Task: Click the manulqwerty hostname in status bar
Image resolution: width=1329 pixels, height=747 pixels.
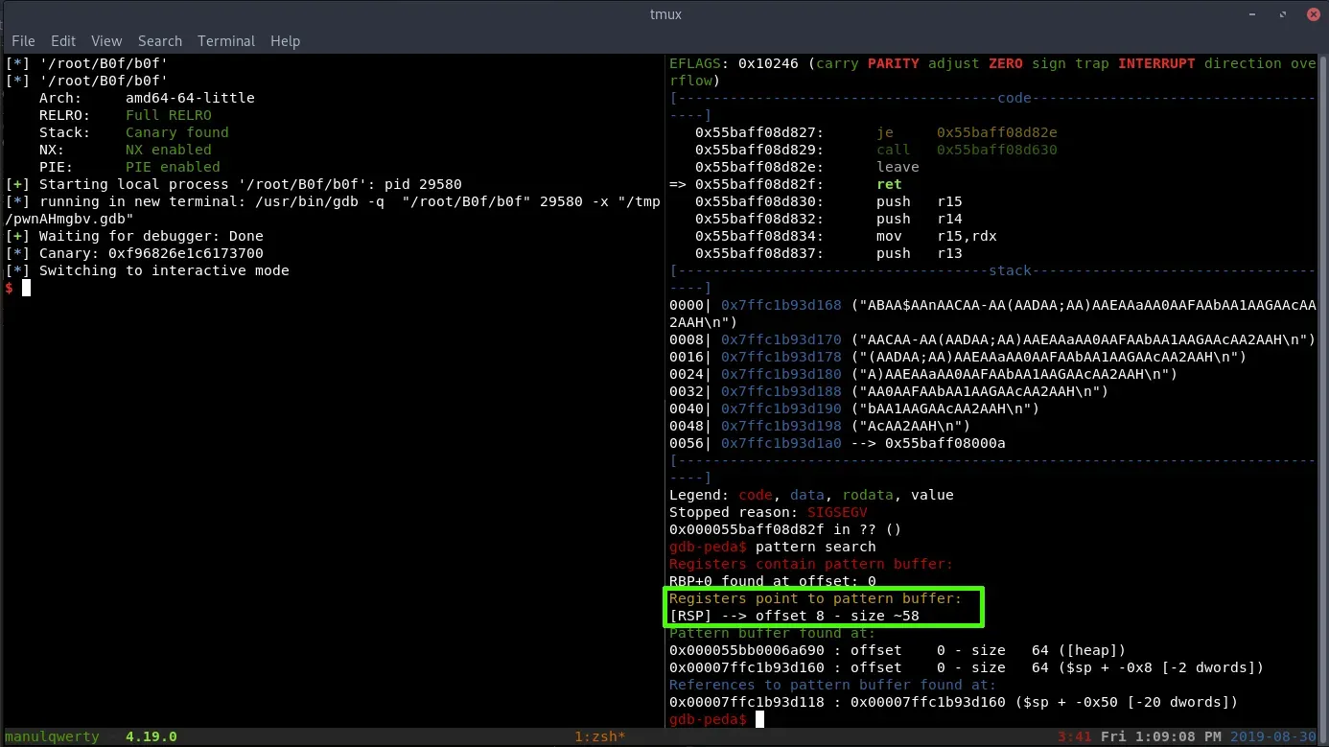Action: click(52, 736)
